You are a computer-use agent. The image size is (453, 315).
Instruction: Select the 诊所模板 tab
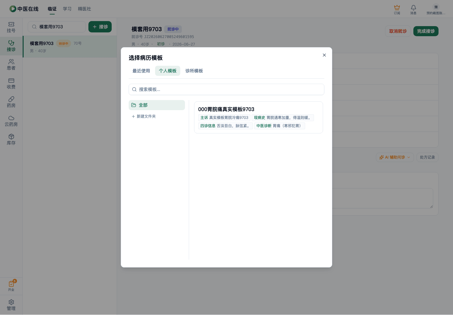coord(194,71)
